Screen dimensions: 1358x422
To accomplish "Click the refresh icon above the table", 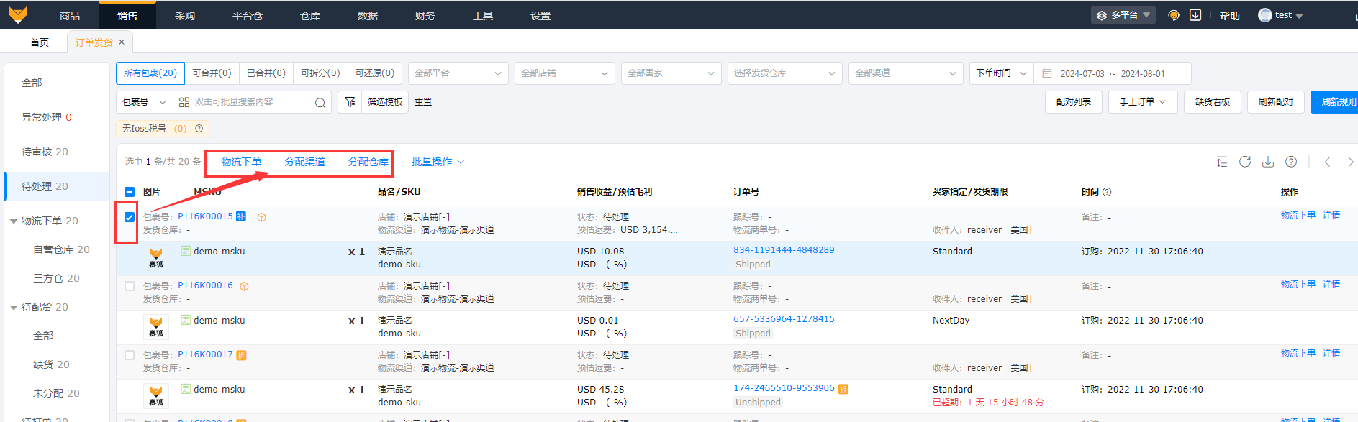I will (1245, 162).
